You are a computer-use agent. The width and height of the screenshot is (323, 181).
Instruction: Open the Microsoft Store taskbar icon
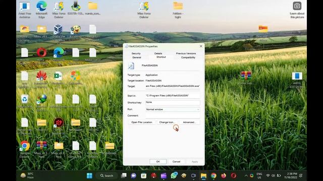(x=143, y=175)
